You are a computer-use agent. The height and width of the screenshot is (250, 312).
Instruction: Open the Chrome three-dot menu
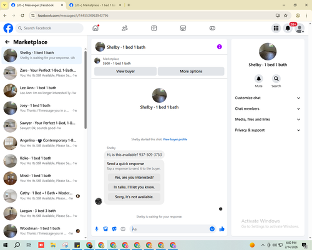click(306, 16)
